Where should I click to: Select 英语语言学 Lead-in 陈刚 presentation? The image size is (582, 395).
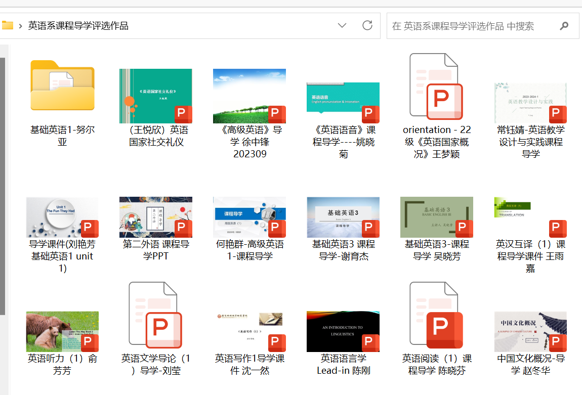[343, 331]
